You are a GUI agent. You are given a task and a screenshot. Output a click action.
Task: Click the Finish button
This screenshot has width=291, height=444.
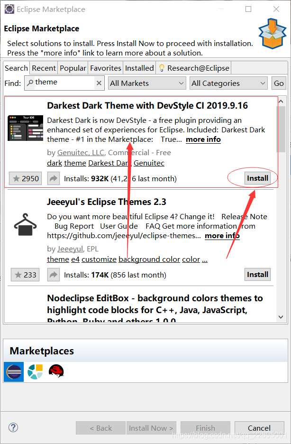point(205,428)
